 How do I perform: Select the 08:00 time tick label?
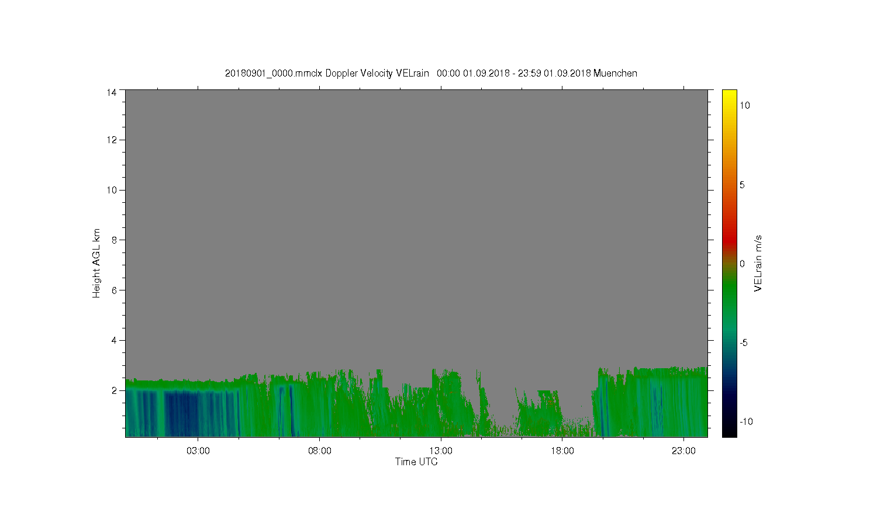pyautogui.click(x=319, y=451)
